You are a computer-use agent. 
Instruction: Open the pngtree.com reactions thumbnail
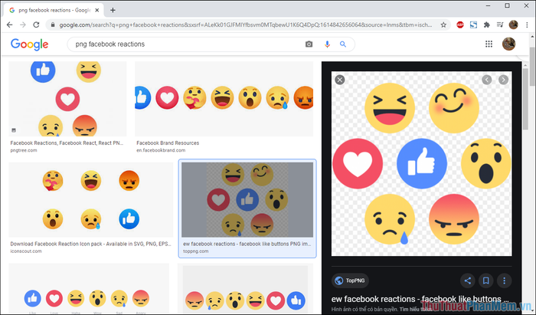[67, 99]
